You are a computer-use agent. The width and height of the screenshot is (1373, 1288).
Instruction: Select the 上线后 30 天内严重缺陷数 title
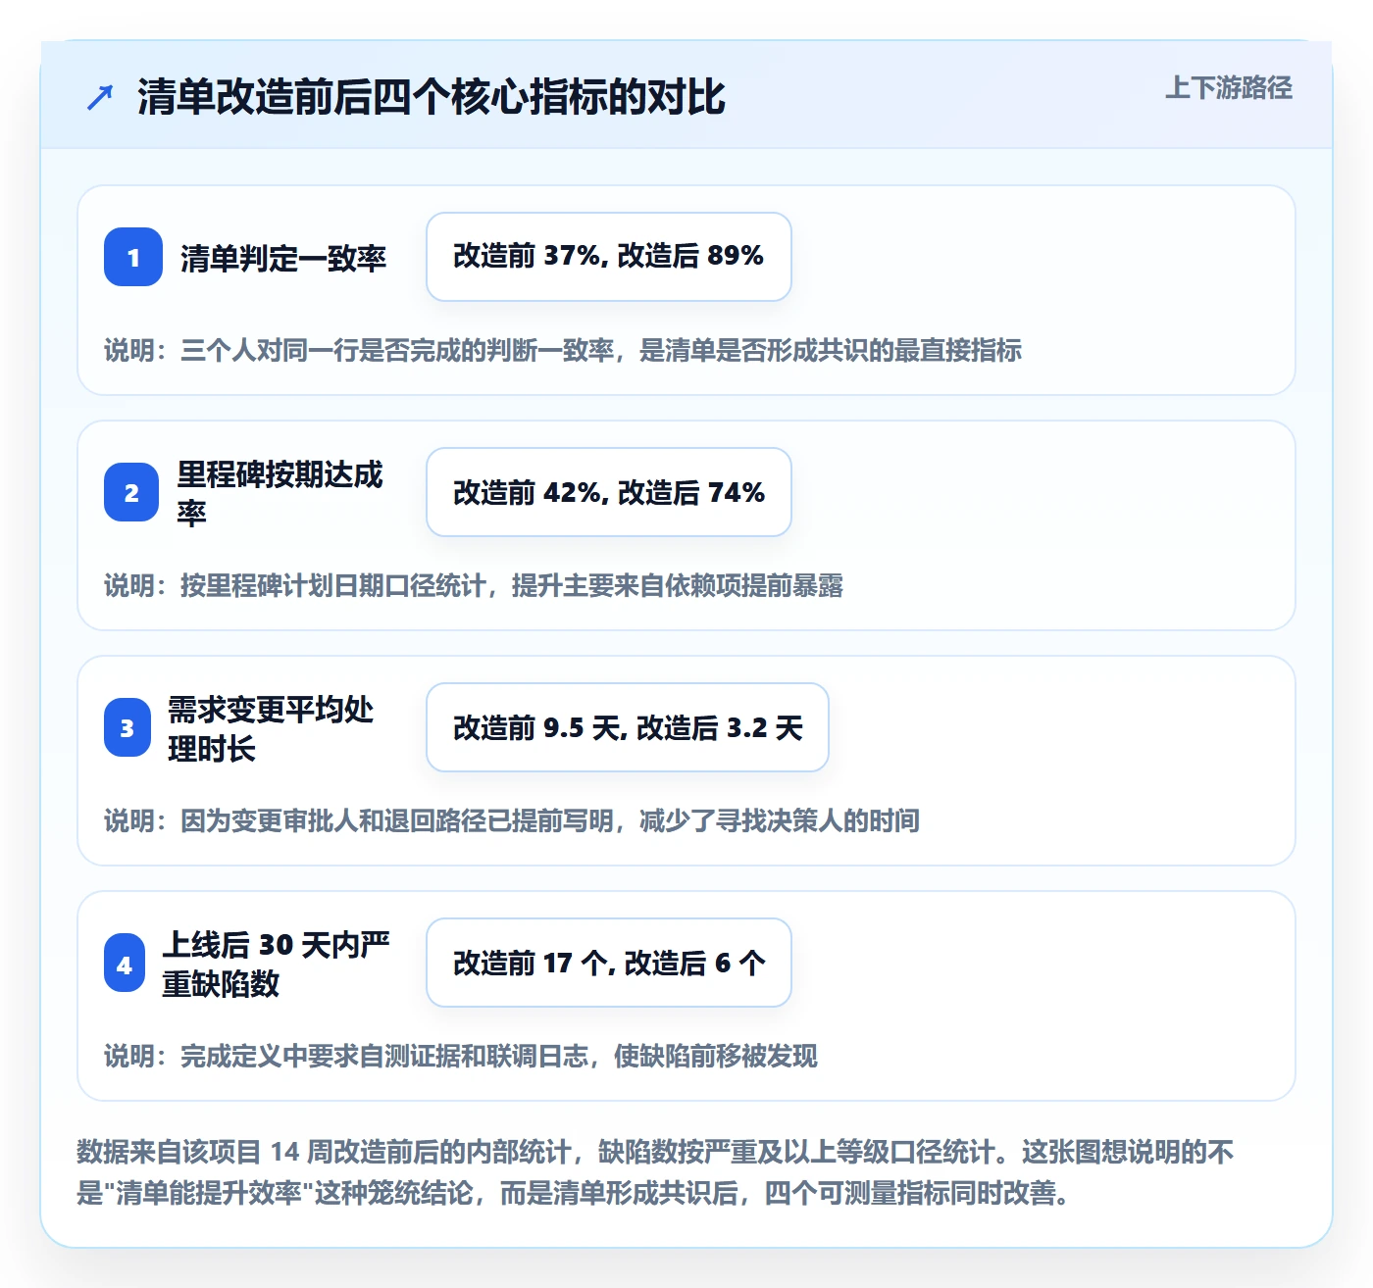[277, 964]
